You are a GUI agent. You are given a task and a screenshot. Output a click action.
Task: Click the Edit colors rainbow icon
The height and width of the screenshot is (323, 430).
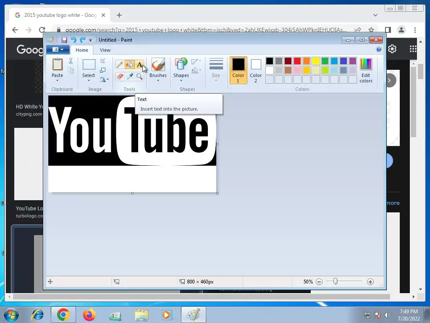click(x=366, y=64)
